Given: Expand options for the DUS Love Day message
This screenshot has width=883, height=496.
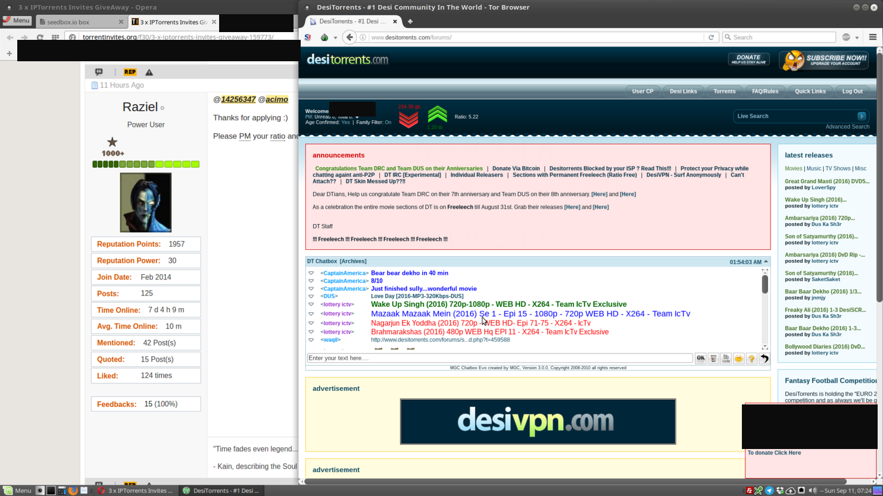Looking at the screenshot, I should (x=311, y=296).
